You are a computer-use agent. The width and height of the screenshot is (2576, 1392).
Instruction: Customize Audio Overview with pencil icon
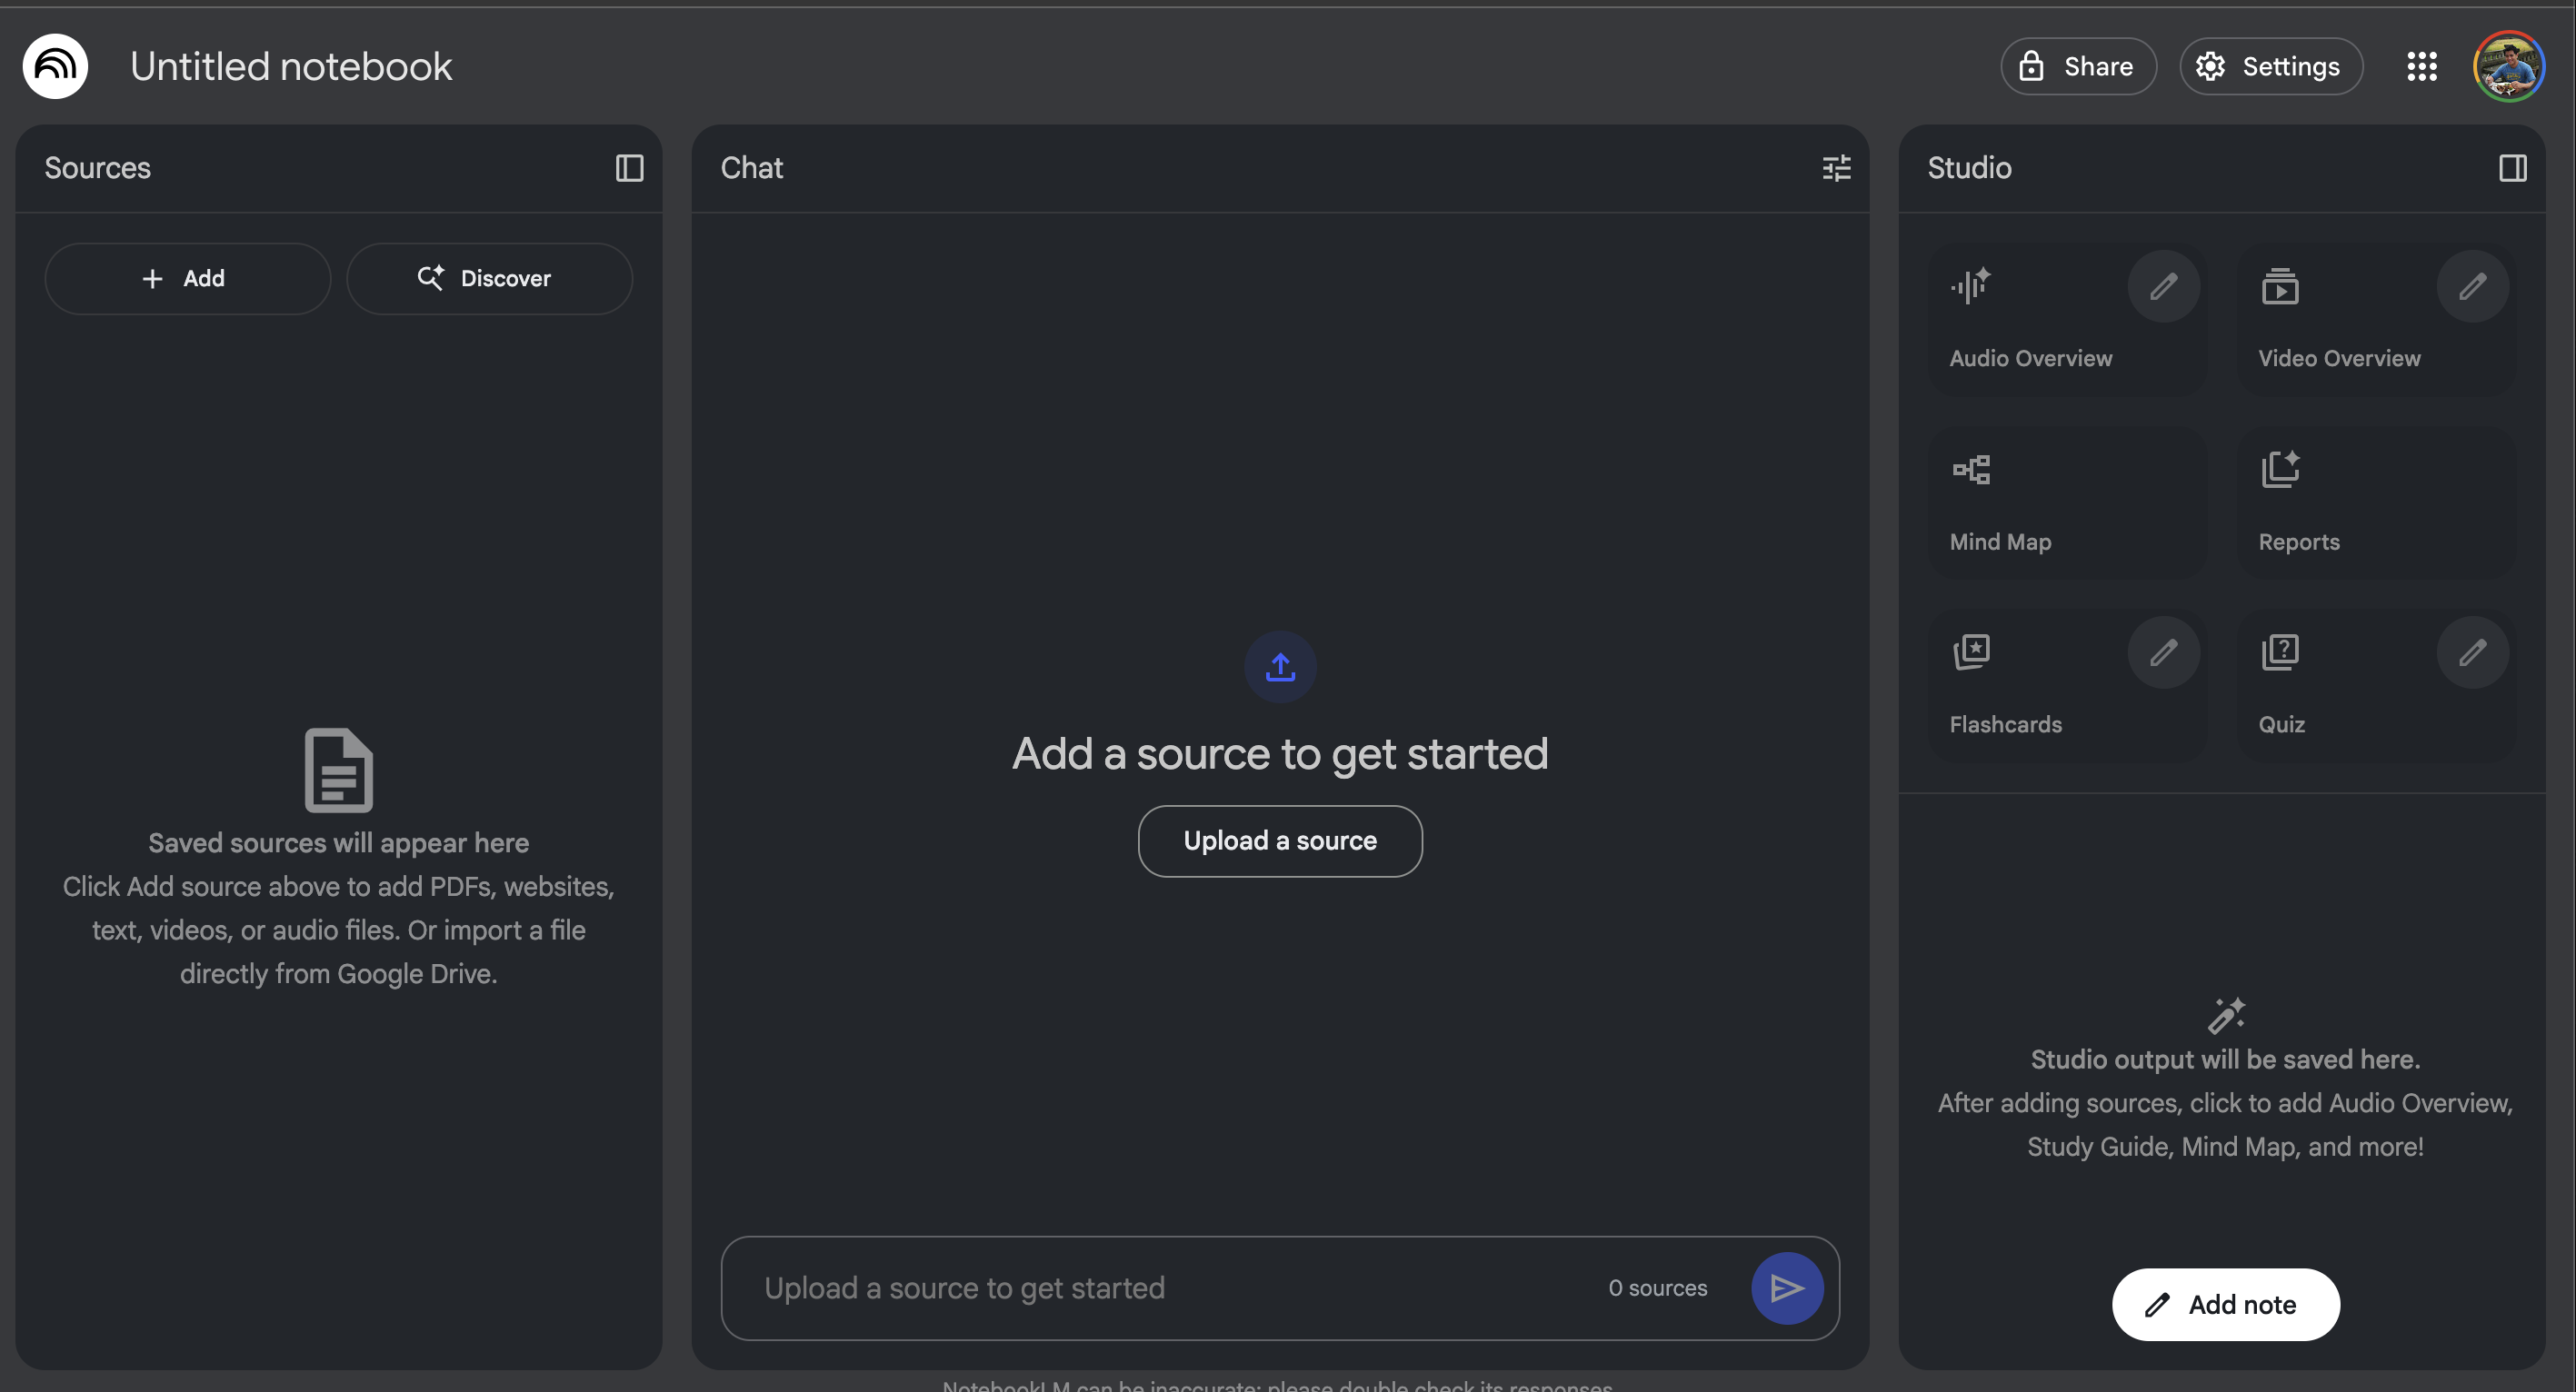click(x=2163, y=287)
